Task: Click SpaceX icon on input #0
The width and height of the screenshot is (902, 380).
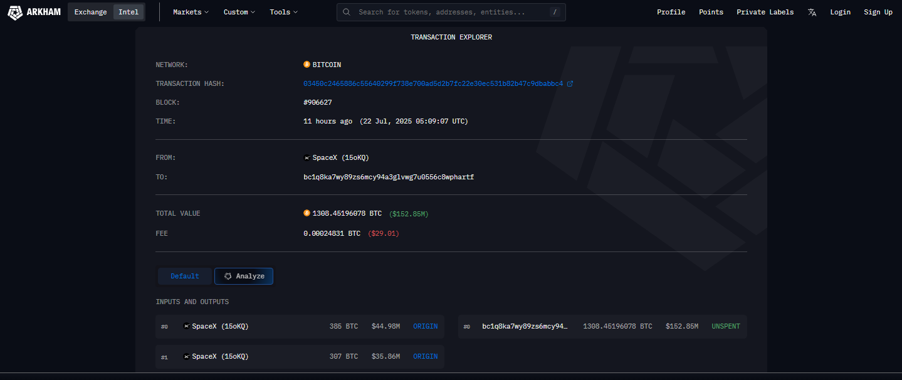Action: [186, 326]
